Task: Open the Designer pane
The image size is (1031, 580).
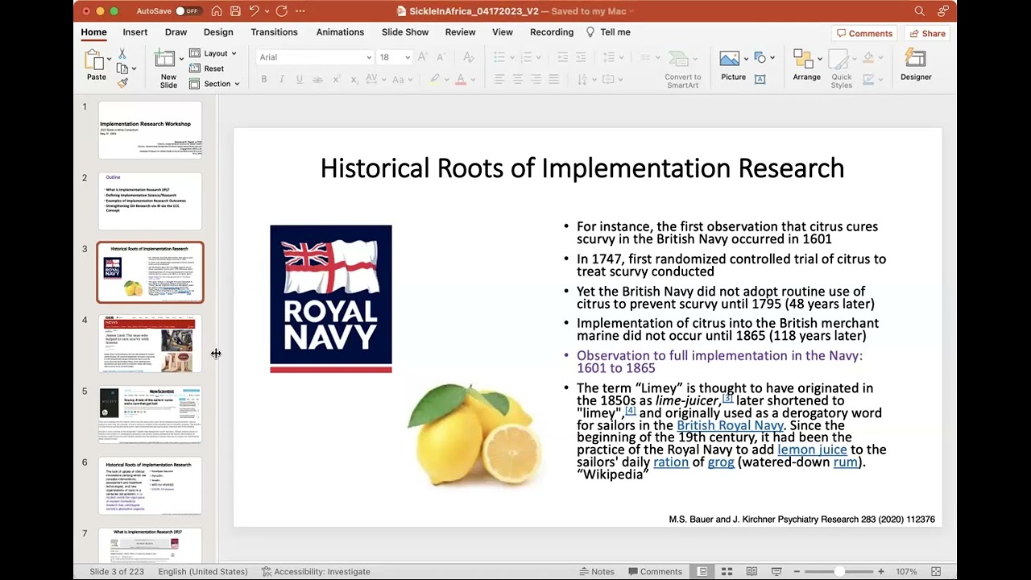Action: [916, 65]
